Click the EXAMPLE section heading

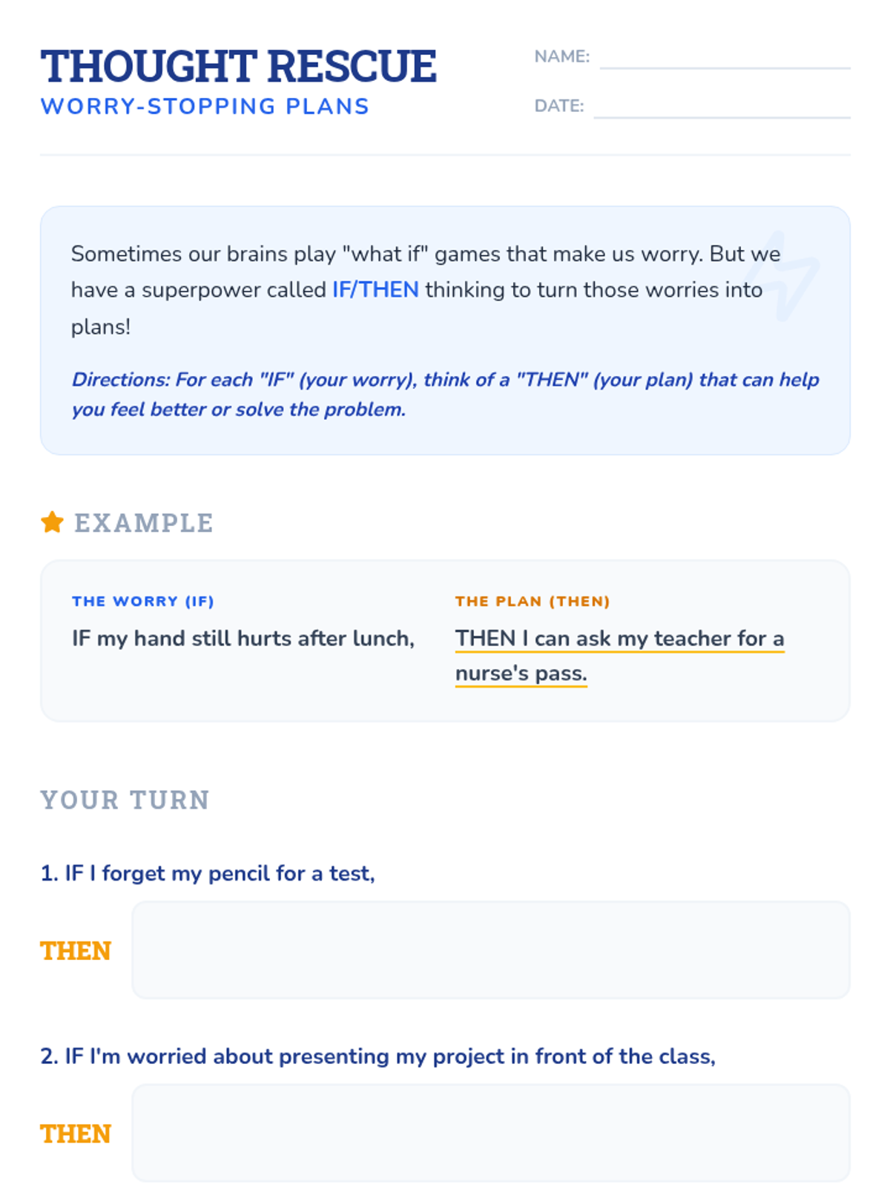143,523
